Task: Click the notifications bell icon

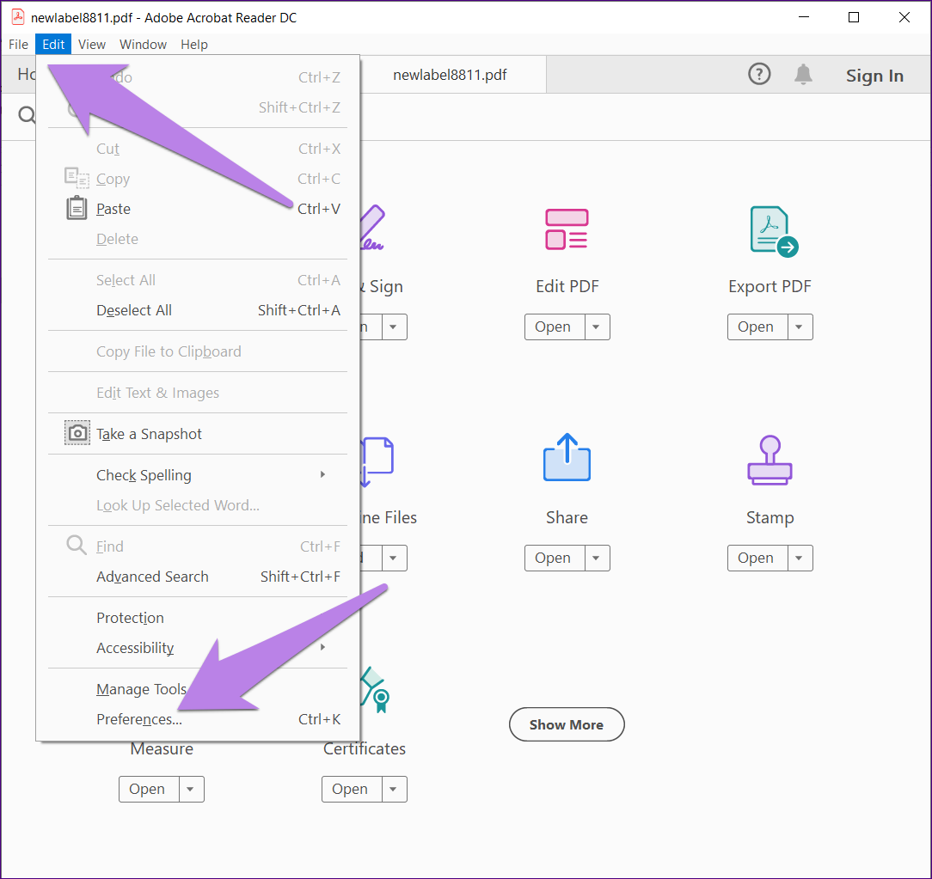Action: click(x=803, y=74)
